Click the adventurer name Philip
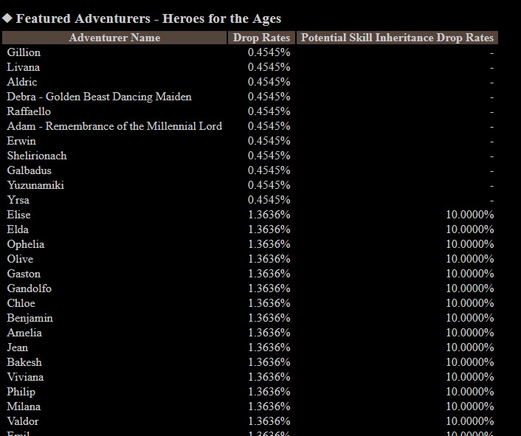The width and height of the screenshot is (521, 436). (x=21, y=392)
